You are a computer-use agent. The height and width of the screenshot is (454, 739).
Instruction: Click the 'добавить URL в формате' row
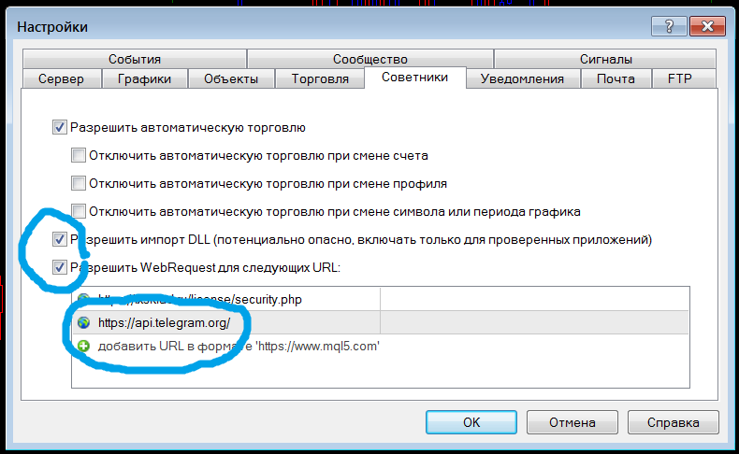tap(381, 347)
